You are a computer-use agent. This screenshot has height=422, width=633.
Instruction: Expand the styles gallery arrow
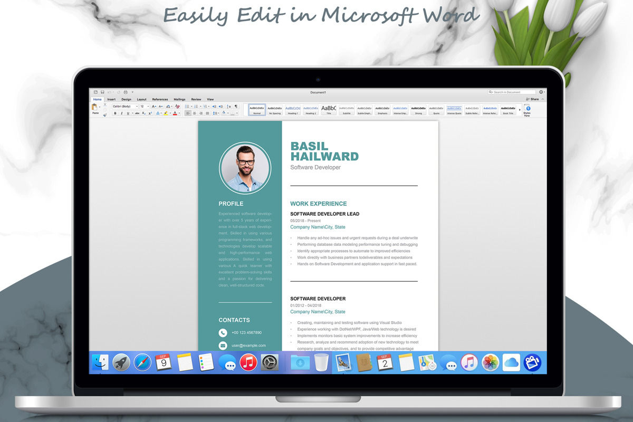520,110
